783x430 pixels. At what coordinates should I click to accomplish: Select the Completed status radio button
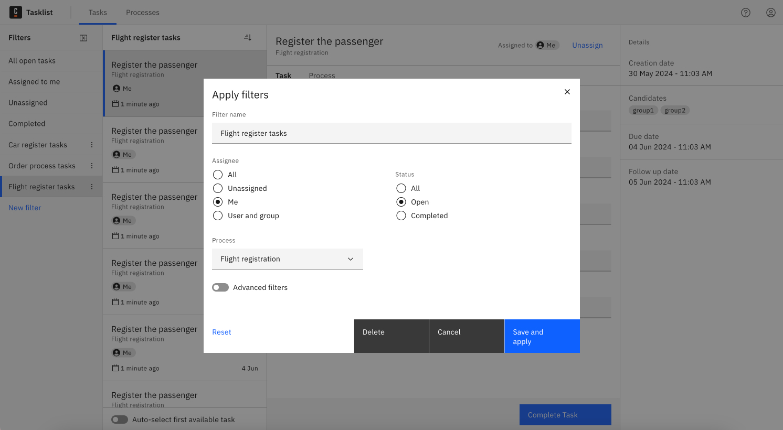(401, 216)
